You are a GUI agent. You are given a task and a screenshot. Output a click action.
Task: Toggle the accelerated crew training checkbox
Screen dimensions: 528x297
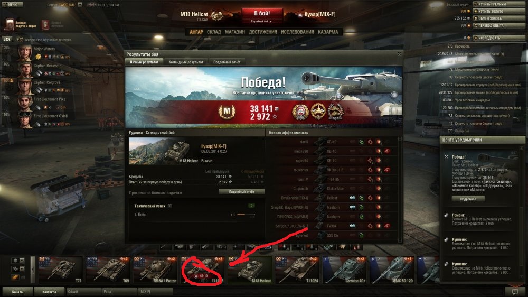tap(20, 40)
